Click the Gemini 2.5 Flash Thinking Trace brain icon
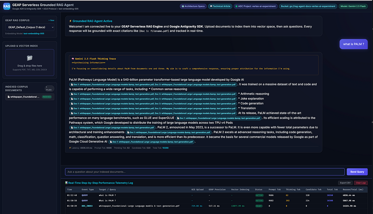 coord(73,59)
